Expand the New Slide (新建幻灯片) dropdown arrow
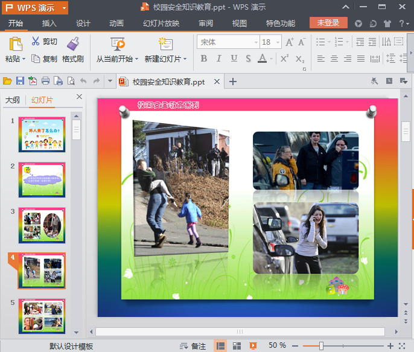This screenshot has width=414, height=352. click(185, 59)
